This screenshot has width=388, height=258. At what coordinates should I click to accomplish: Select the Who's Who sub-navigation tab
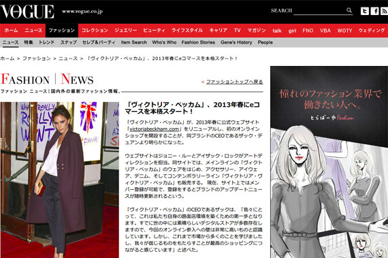[164, 42]
